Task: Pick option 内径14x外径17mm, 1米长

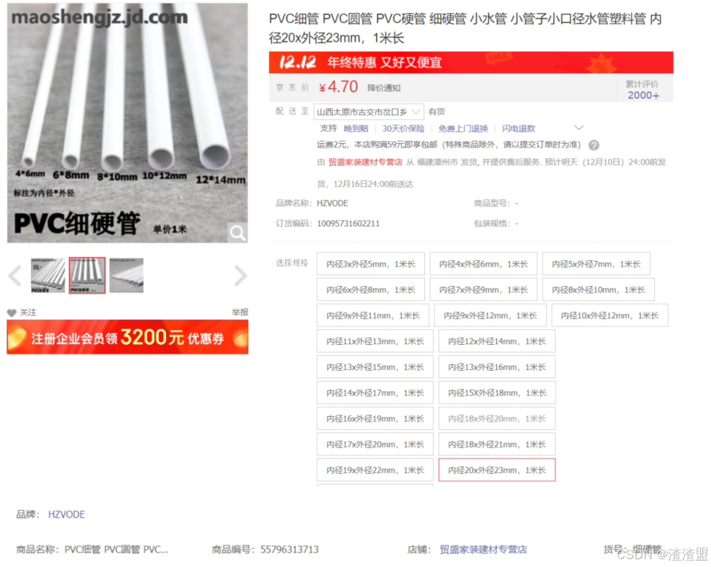Action: coord(375,393)
